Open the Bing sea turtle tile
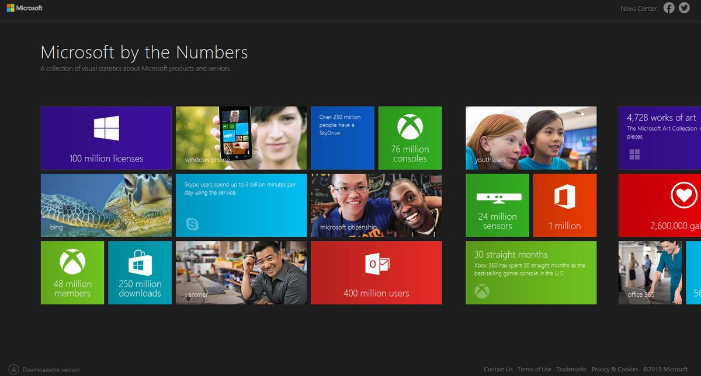 106,205
